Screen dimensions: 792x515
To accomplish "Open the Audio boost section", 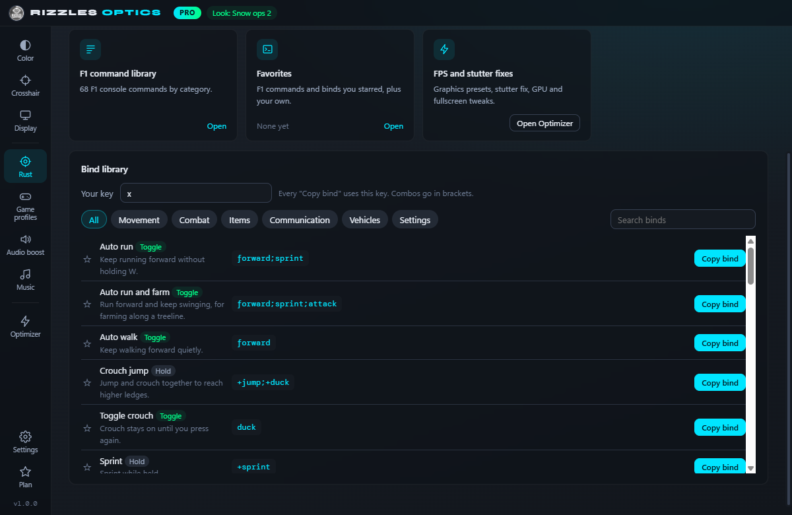I will (x=25, y=245).
